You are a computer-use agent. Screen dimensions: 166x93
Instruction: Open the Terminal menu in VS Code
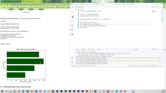[x=98, y=4]
